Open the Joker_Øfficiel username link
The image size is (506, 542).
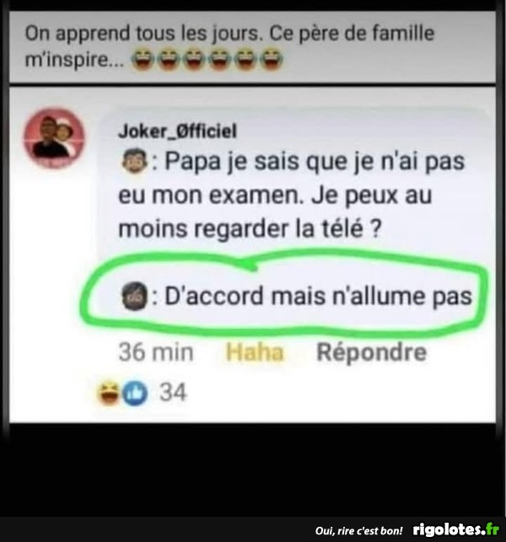tap(177, 131)
